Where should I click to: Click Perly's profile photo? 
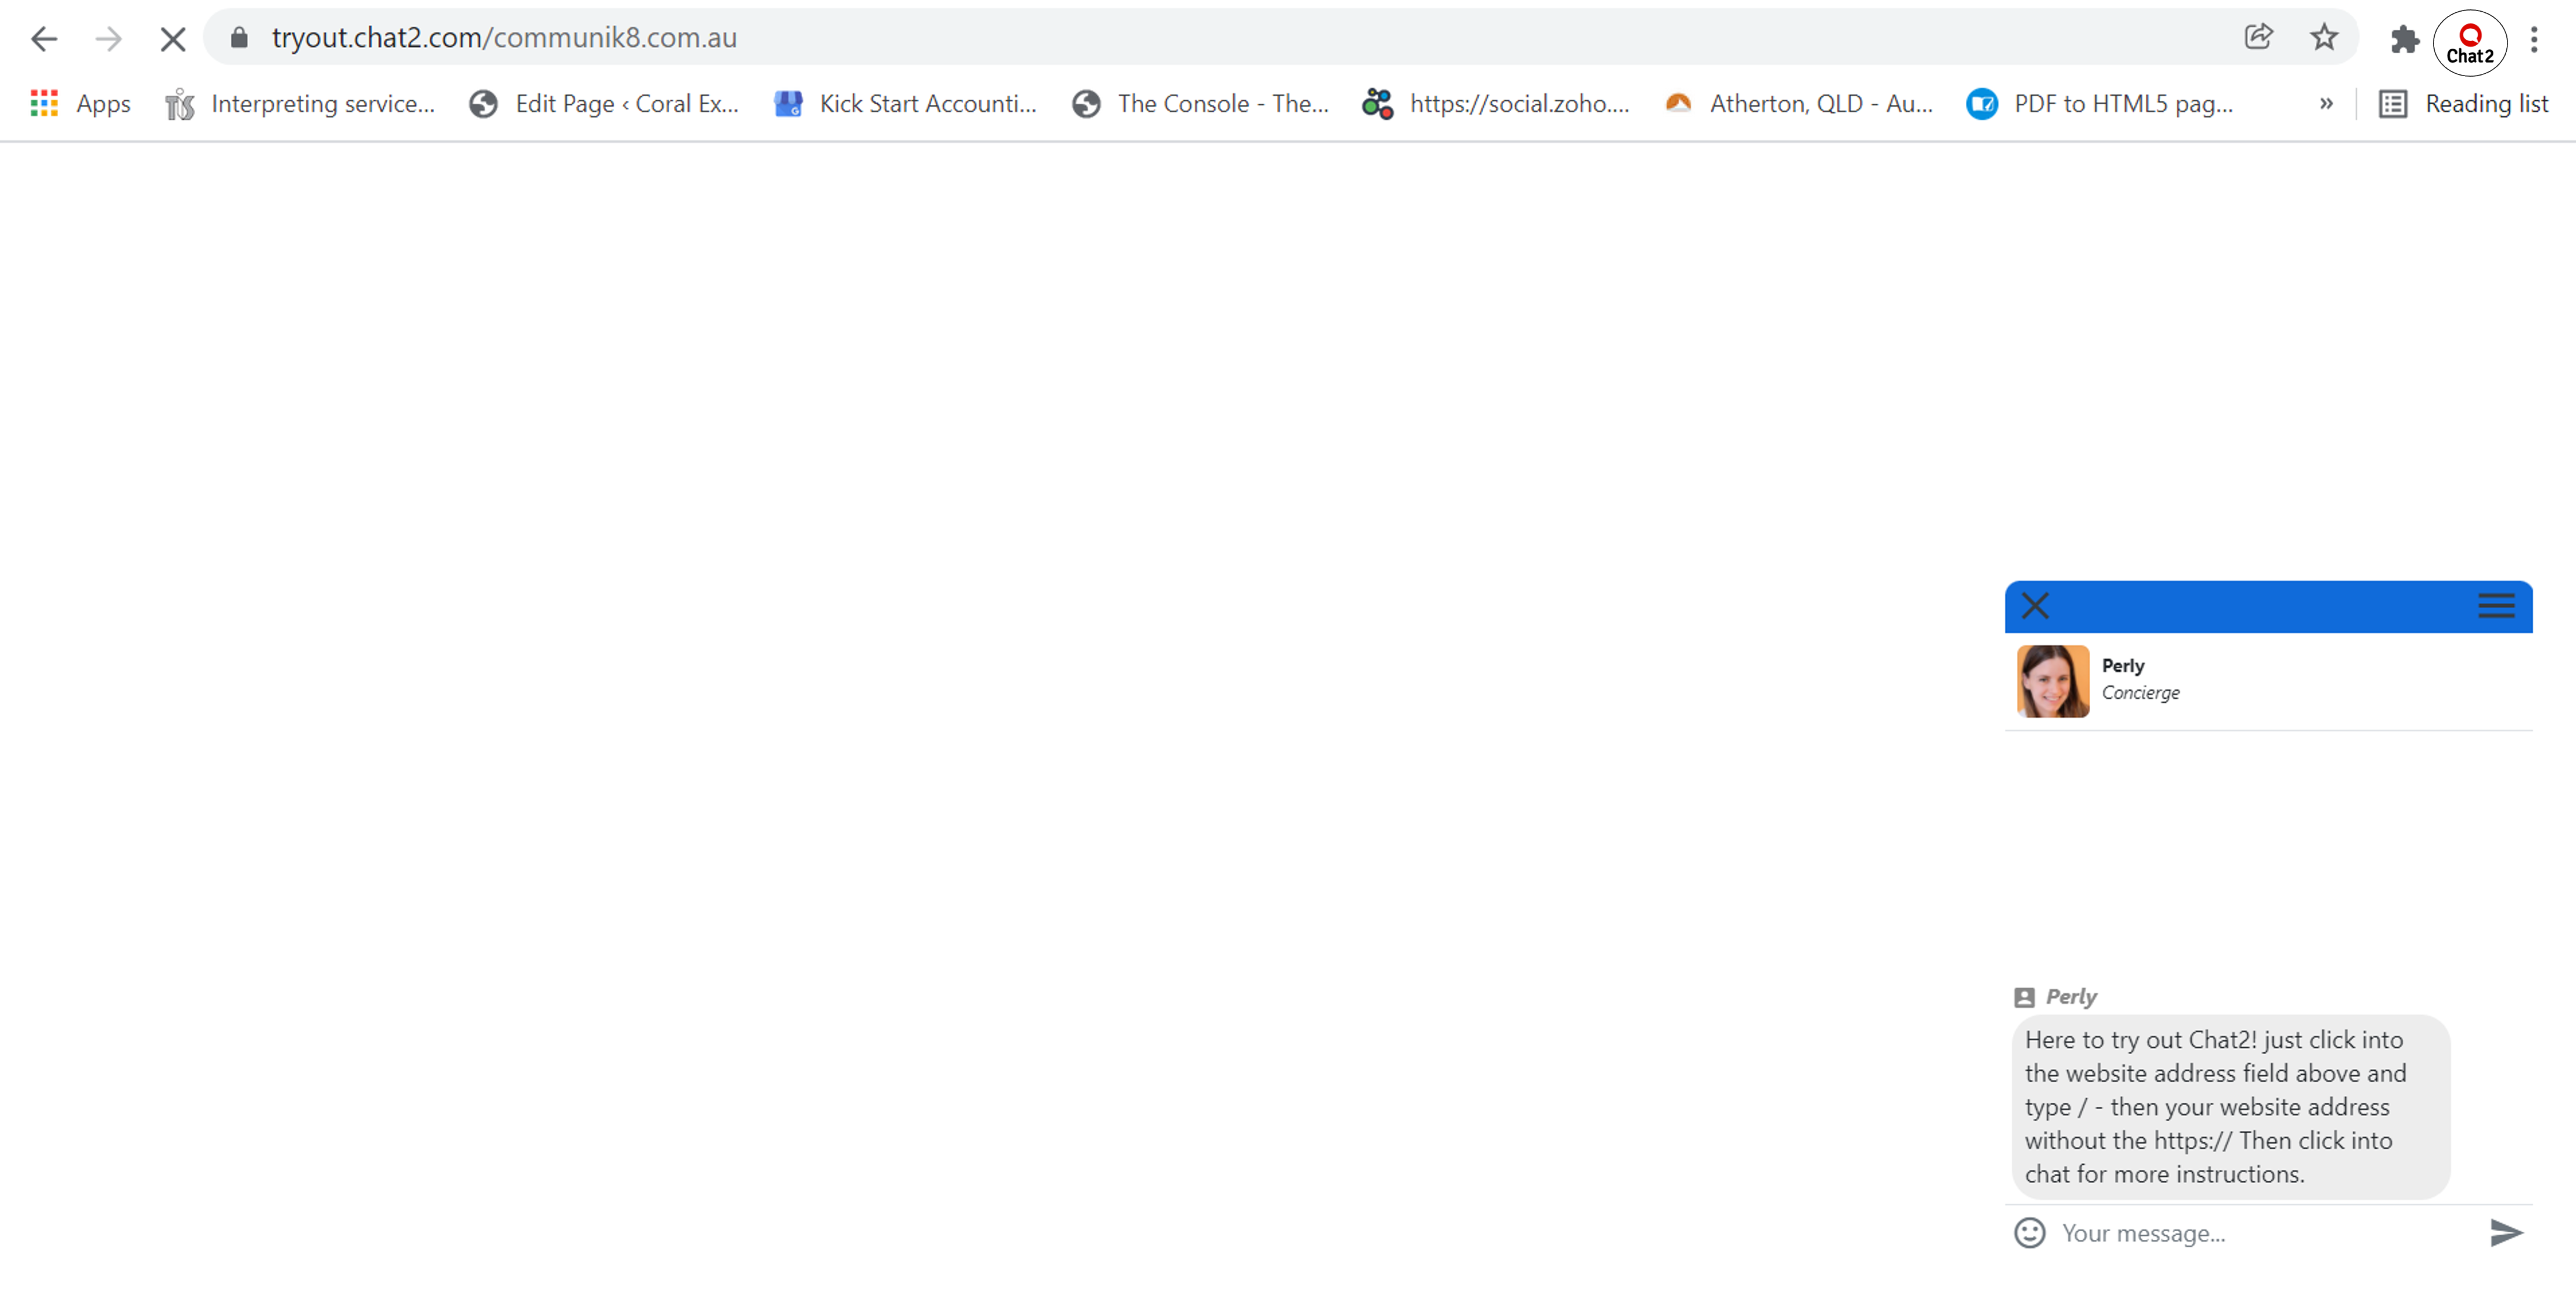(2052, 681)
